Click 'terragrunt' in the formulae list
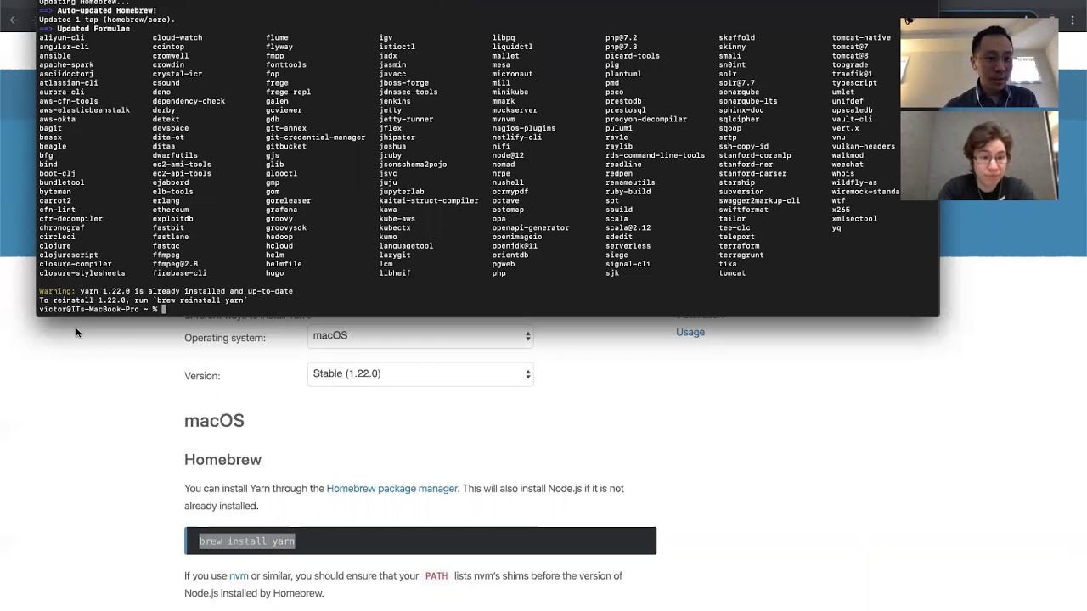The width and height of the screenshot is (1087, 611). pos(741,255)
